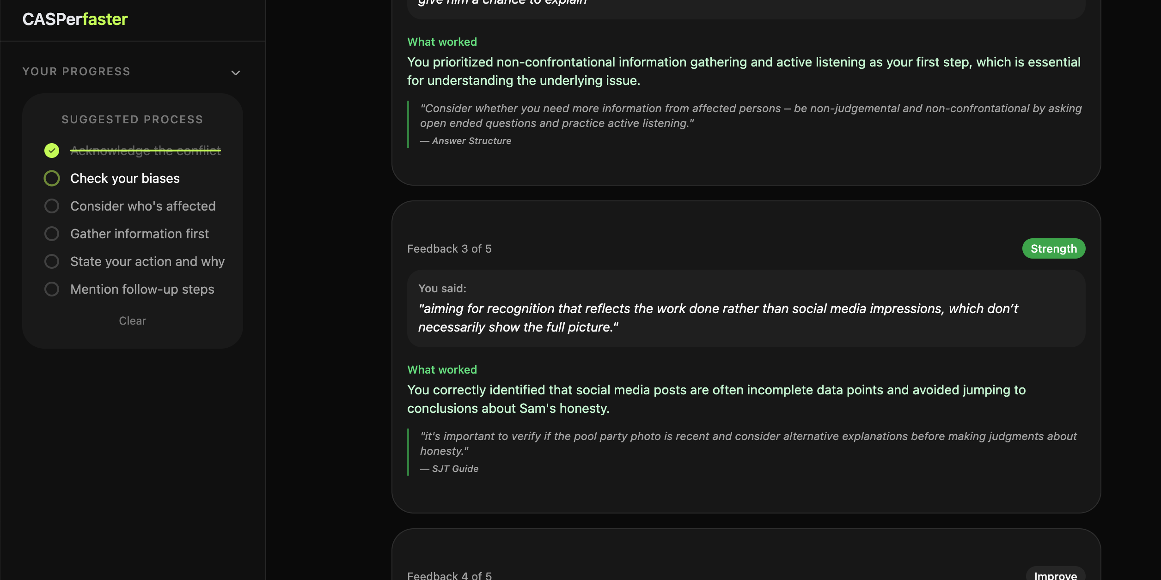
Task: Check off Mention follow-up steps
Action: point(52,289)
